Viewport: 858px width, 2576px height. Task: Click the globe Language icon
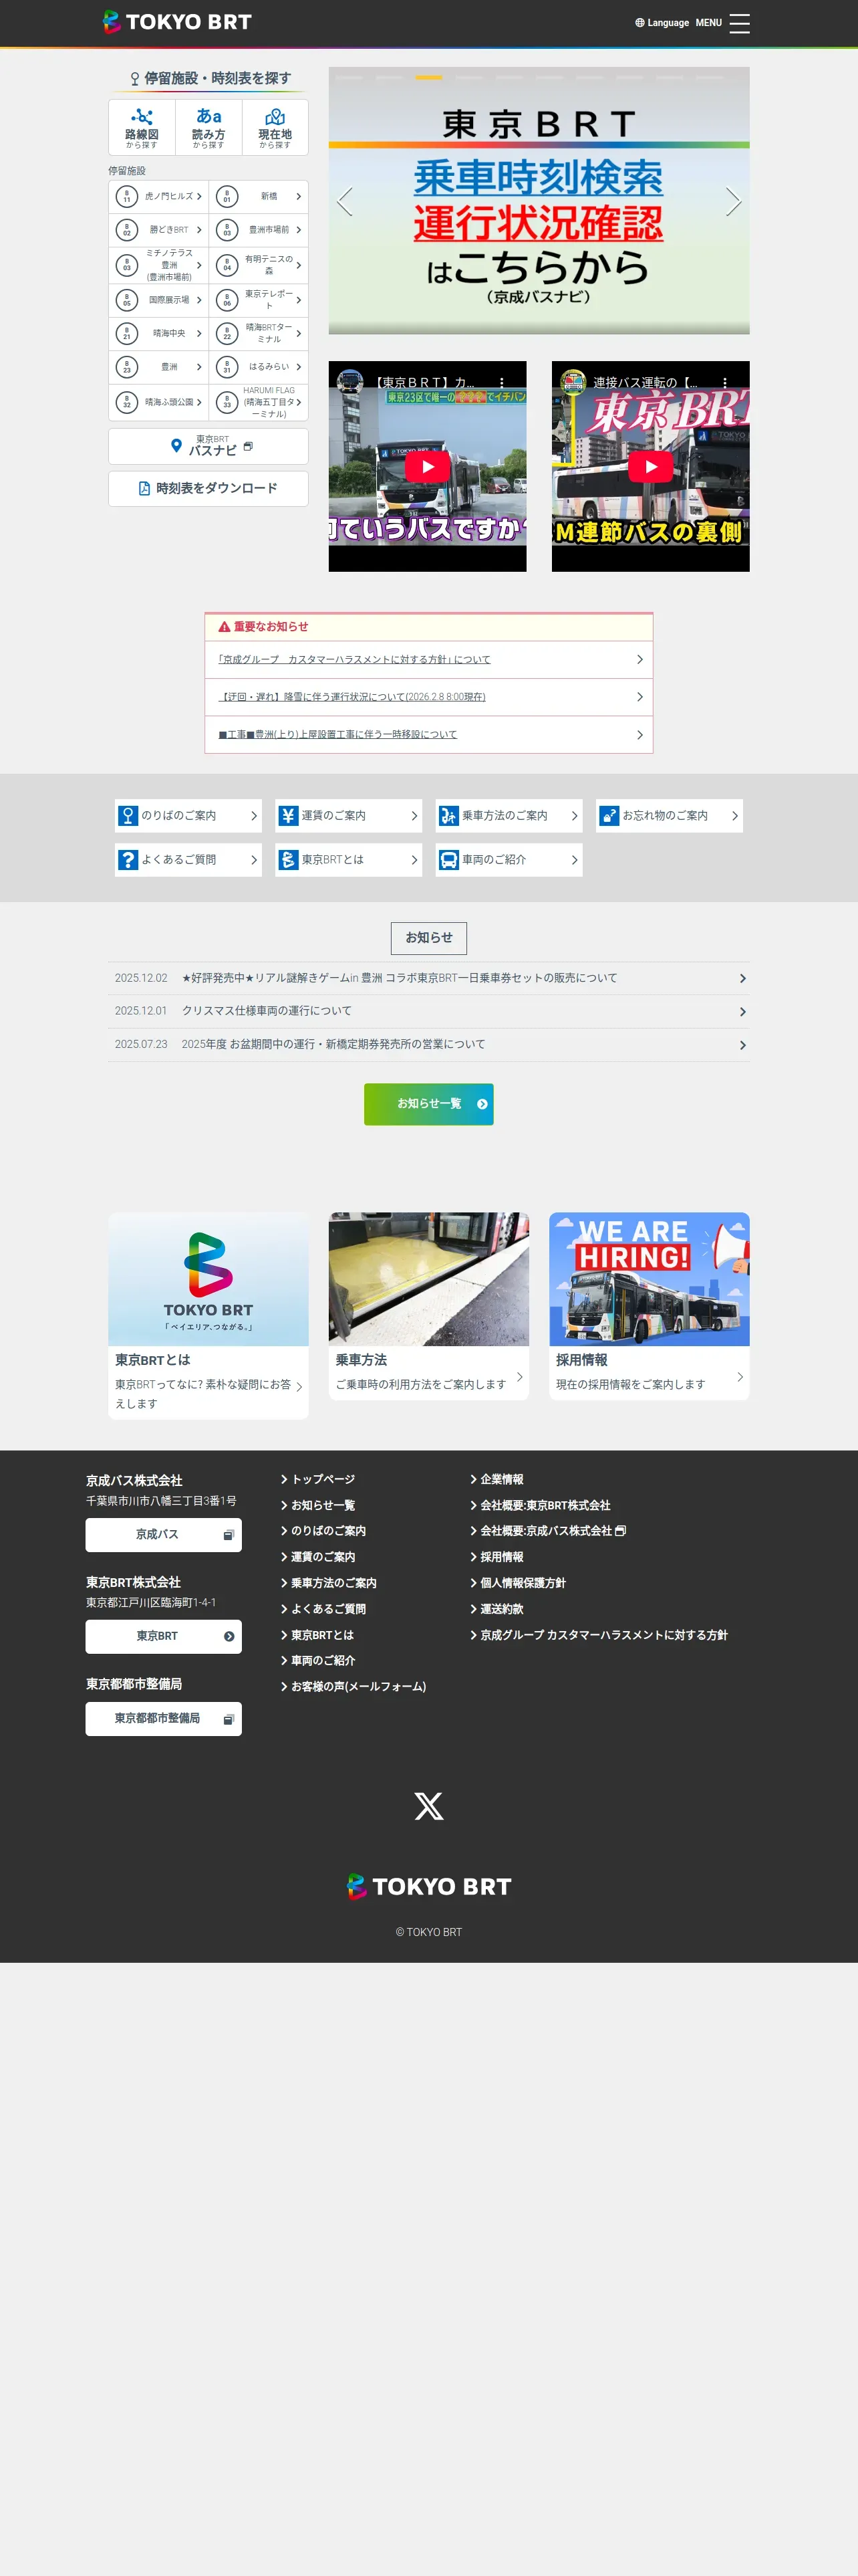pos(639,23)
